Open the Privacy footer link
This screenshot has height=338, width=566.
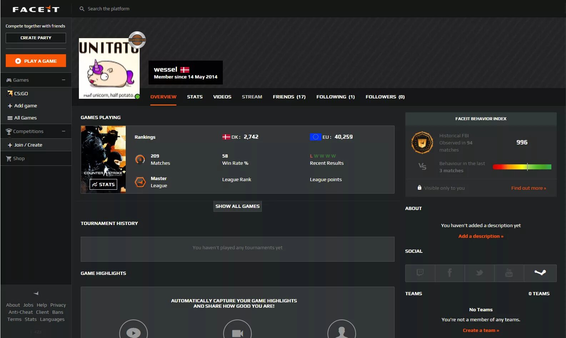pos(58,305)
